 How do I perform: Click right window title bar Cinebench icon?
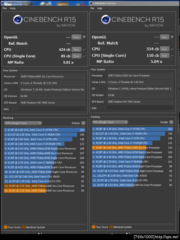click(x=91, y=3)
